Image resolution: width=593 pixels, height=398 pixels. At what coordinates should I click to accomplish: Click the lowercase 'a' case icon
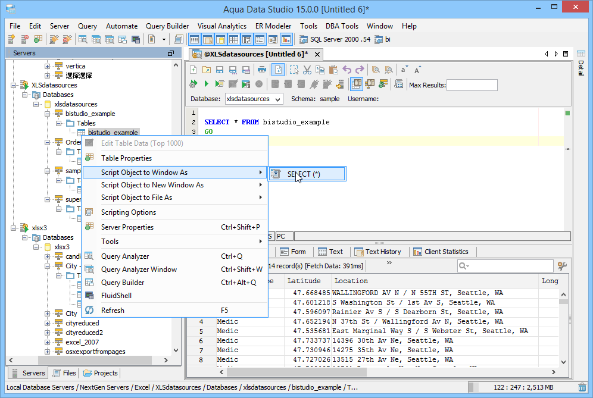(404, 70)
